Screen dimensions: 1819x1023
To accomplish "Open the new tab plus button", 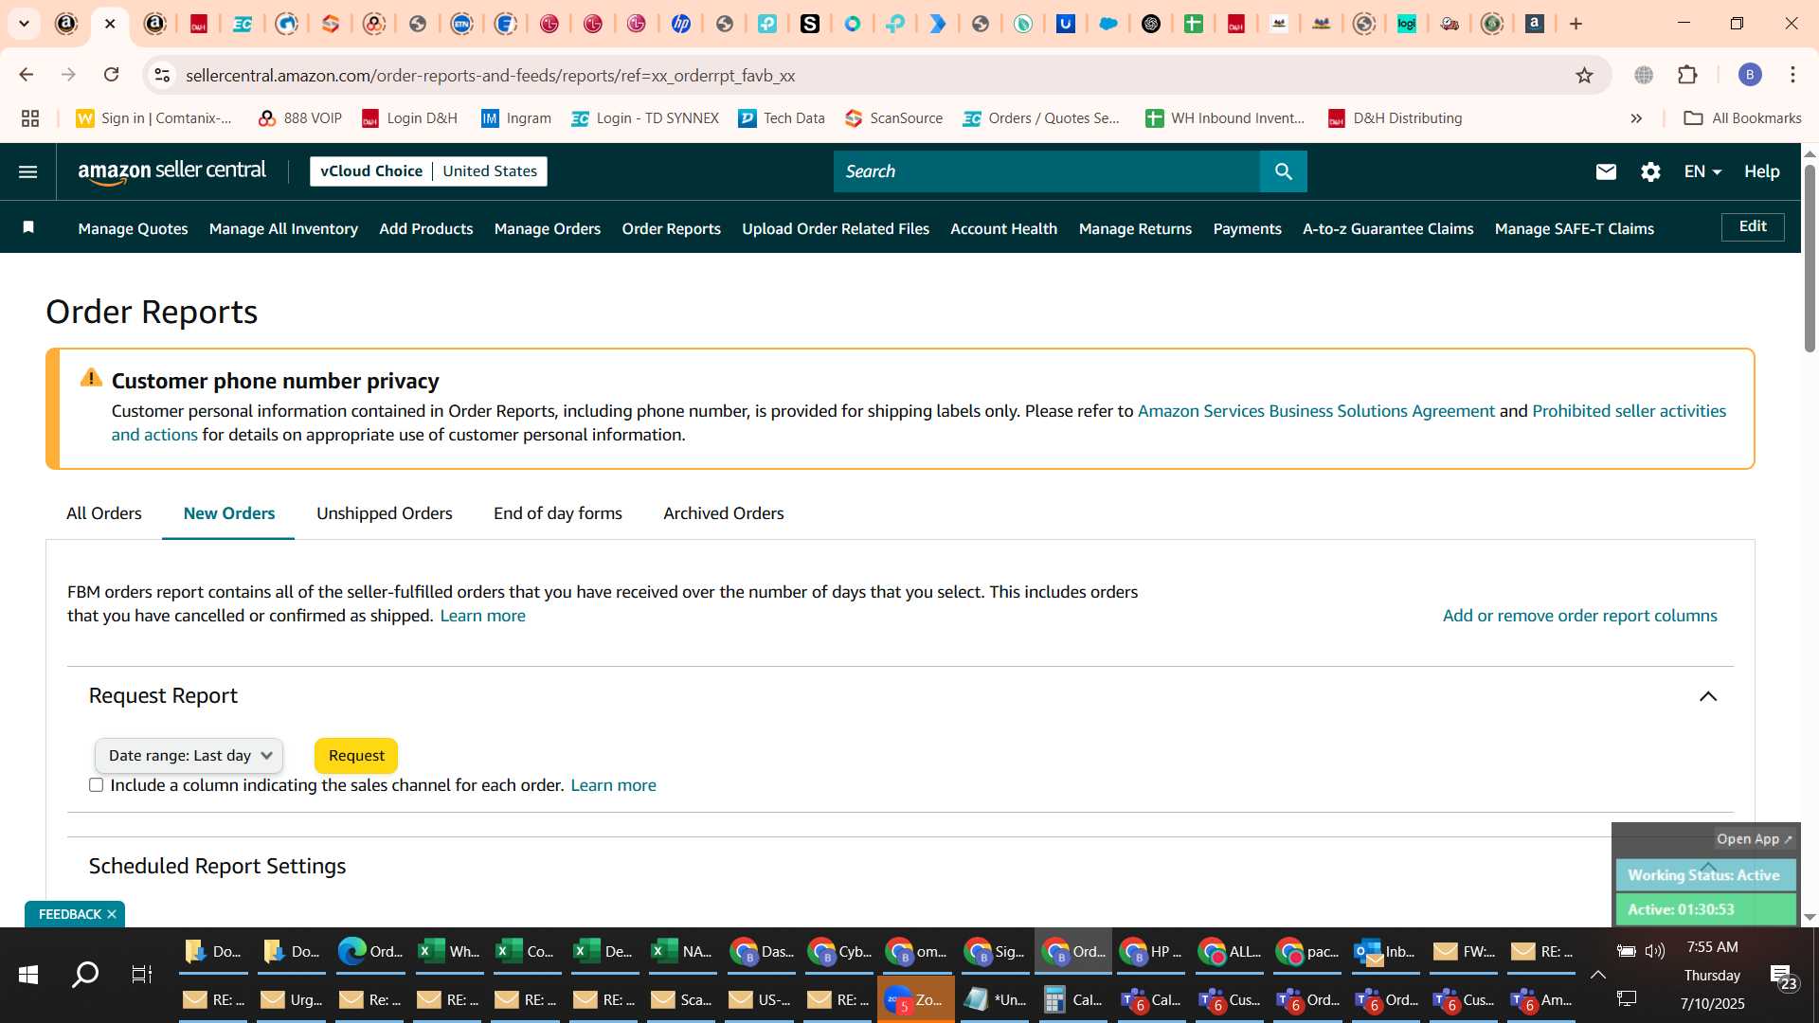I will (1576, 24).
